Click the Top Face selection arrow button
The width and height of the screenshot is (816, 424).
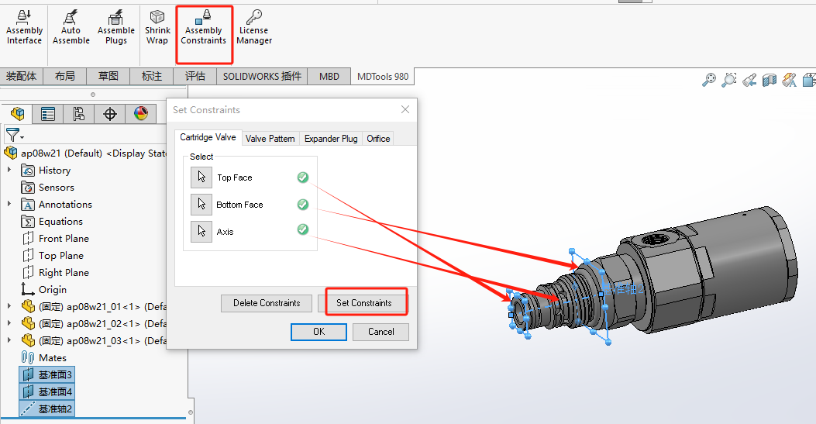click(x=201, y=178)
